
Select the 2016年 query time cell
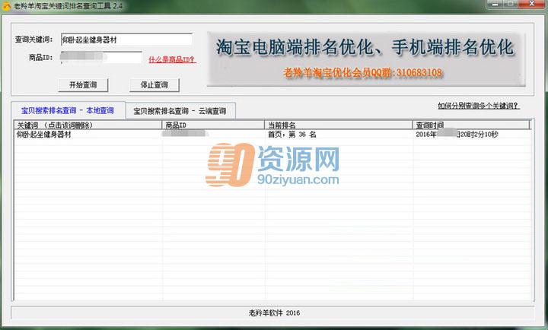pos(457,135)
